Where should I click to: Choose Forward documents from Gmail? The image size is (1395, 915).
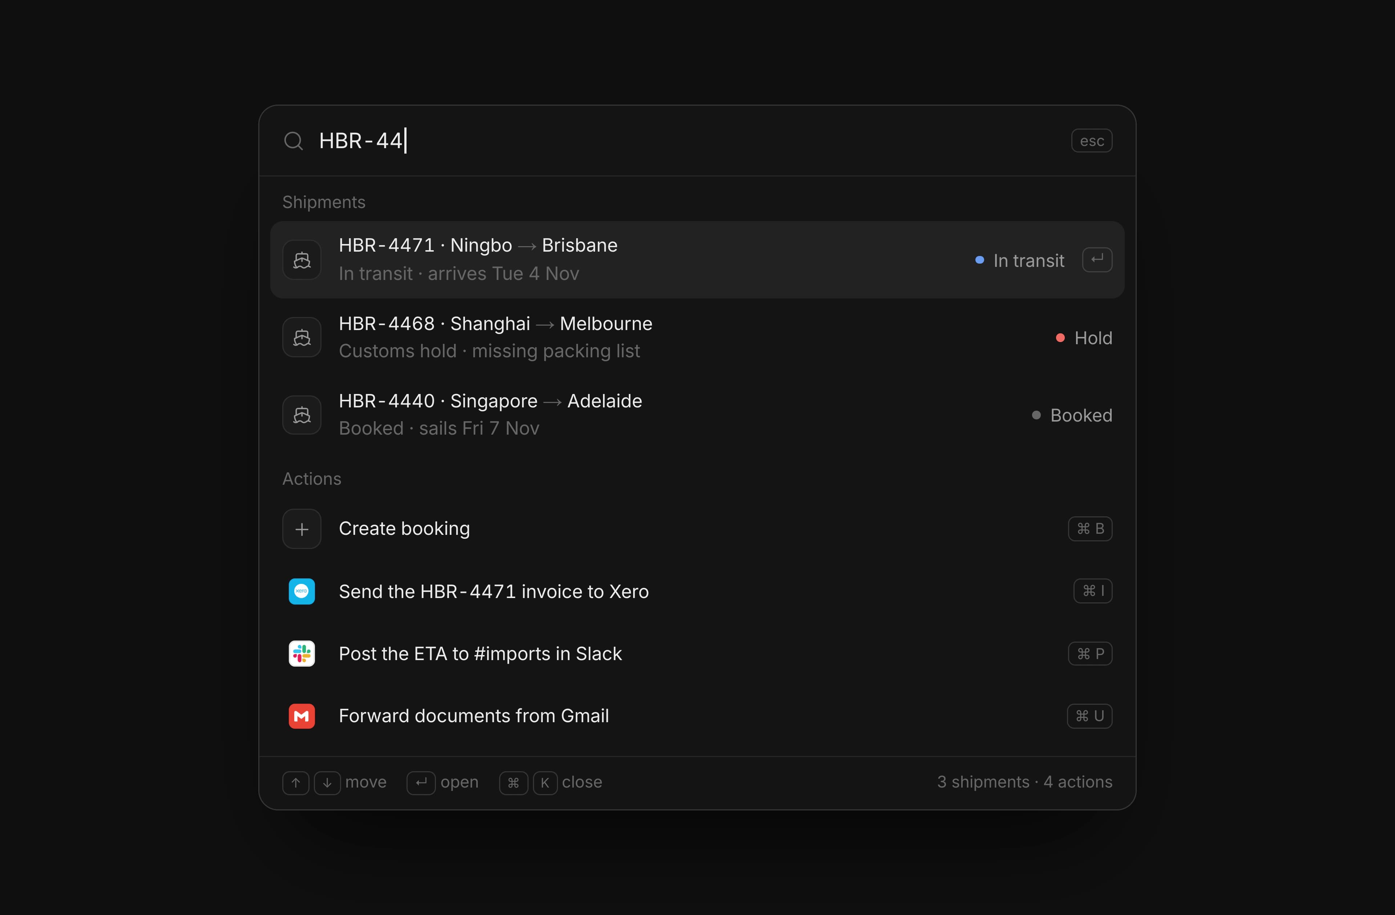697,716
